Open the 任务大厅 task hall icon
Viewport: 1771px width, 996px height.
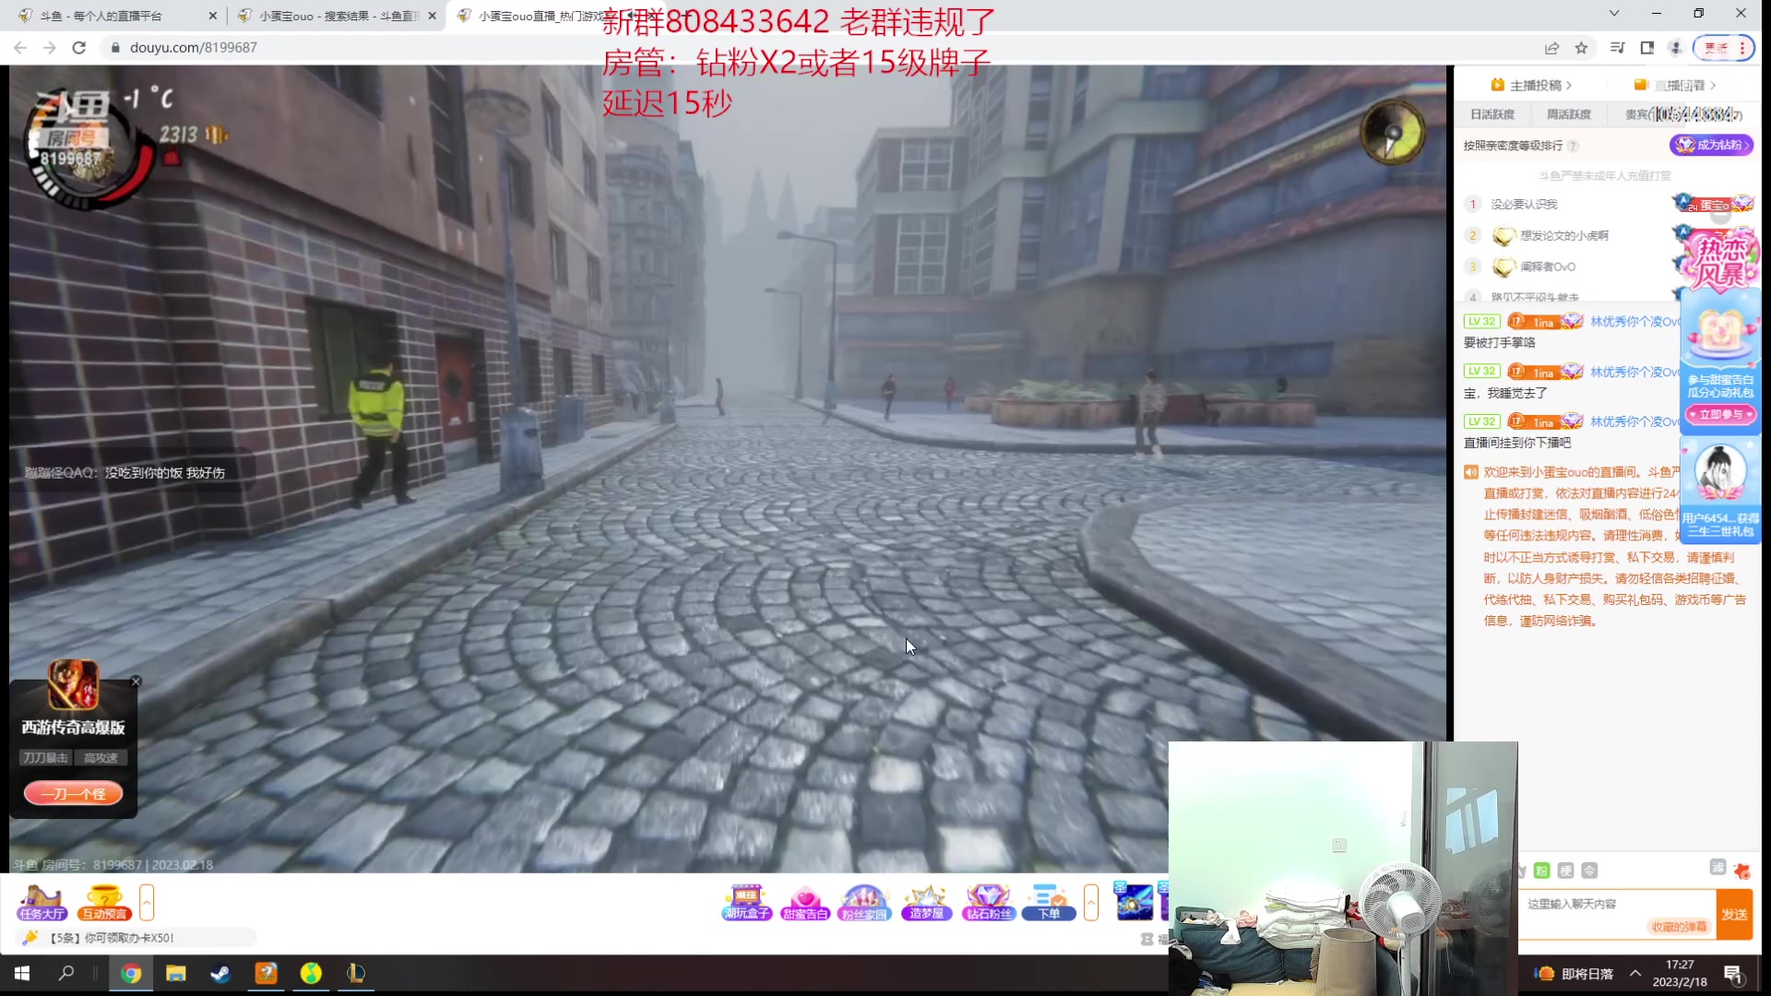click(x=42, y=902)
